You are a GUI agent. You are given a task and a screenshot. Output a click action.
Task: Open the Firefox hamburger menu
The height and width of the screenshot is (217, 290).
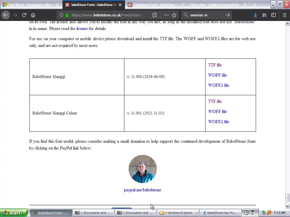tap(284, 15)
